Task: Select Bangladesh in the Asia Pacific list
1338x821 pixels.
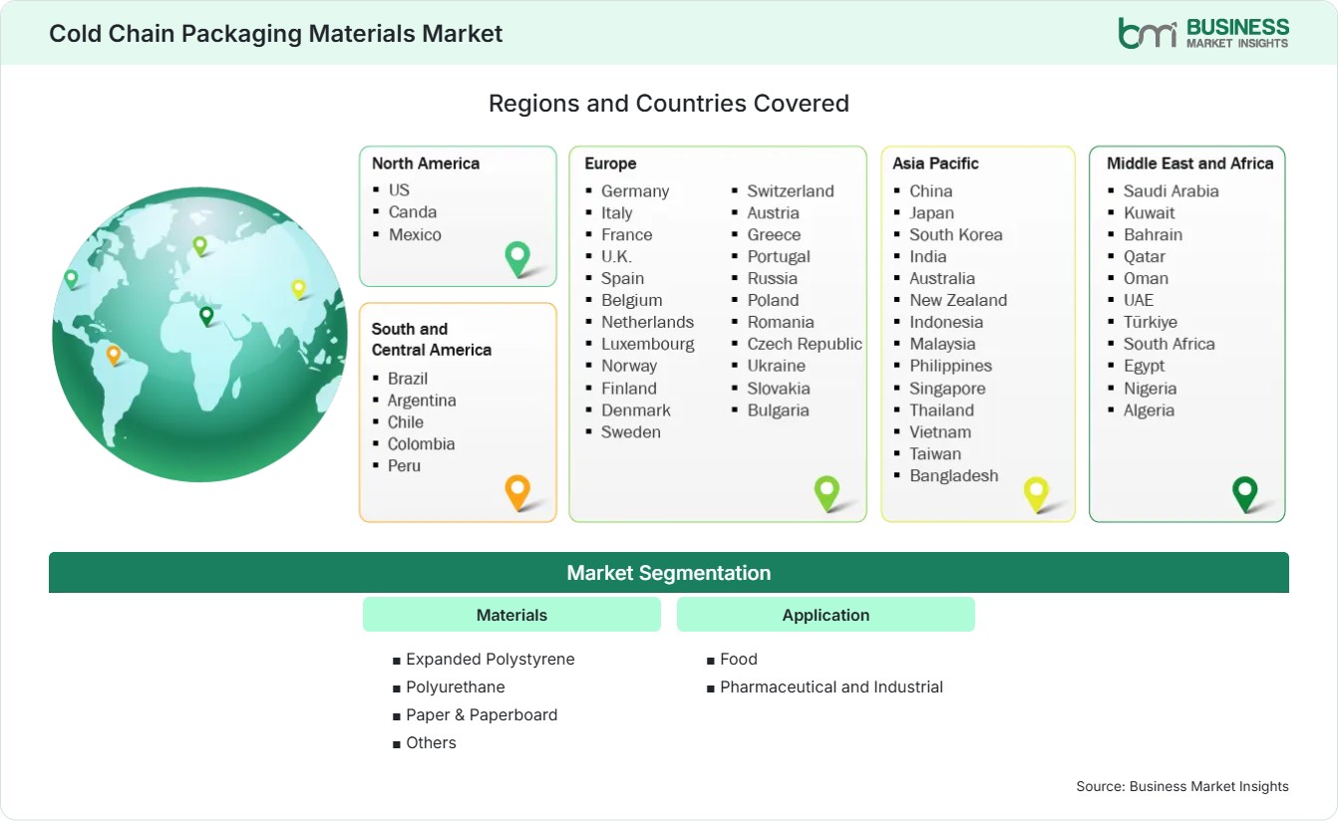Action: point(954,475)
